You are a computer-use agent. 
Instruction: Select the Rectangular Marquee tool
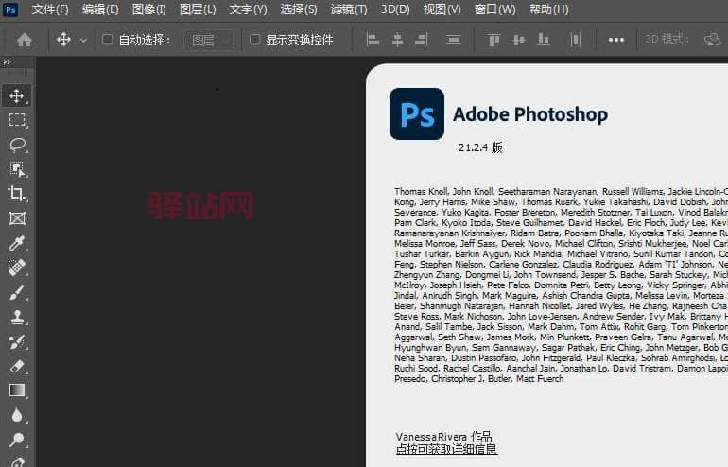(17, 120)
